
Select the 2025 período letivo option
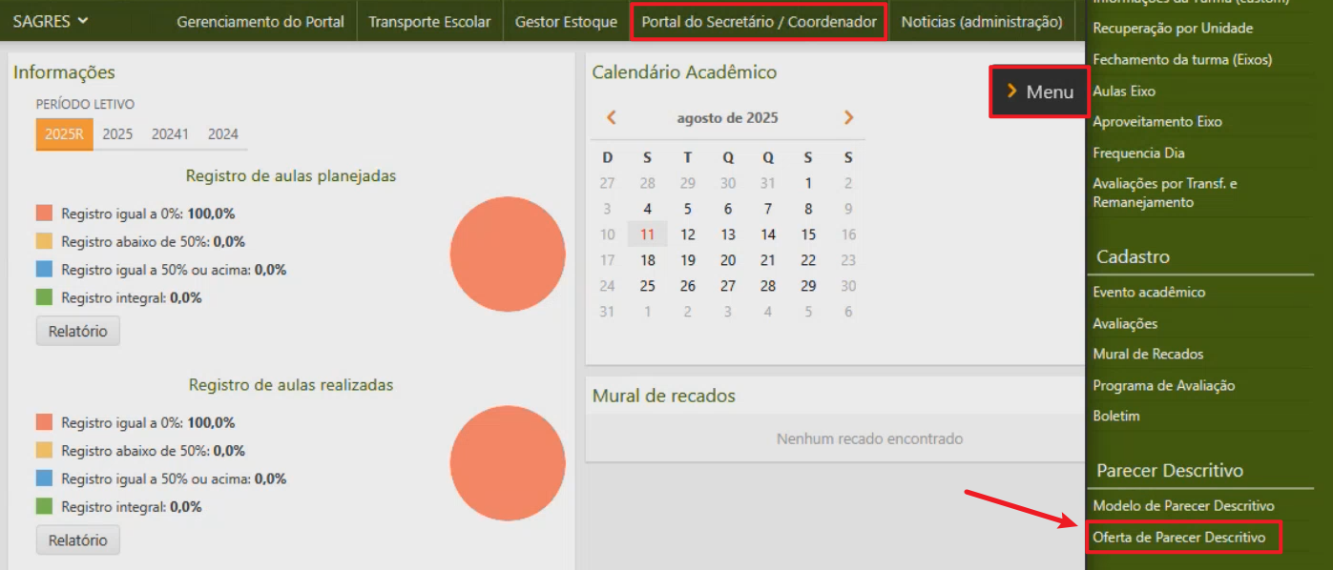[117, 134]
